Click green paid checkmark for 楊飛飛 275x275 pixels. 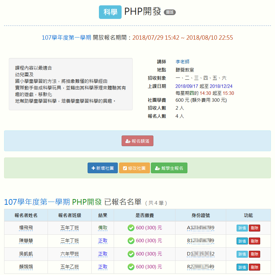[x=131, y=228]
